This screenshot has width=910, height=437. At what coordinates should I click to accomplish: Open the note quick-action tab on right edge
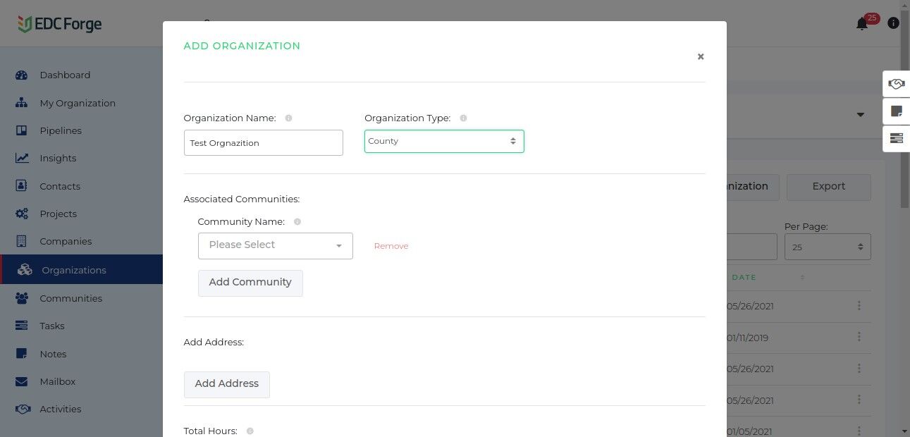point(897,111)
